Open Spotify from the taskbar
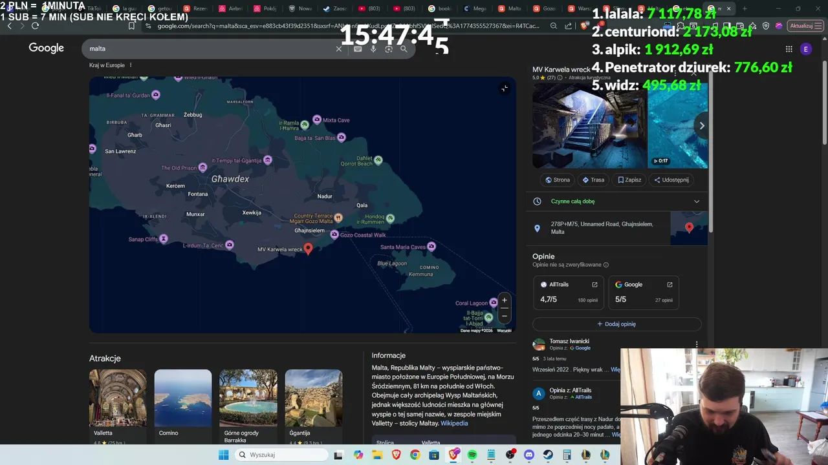The image size is (828, 465). 472,455
